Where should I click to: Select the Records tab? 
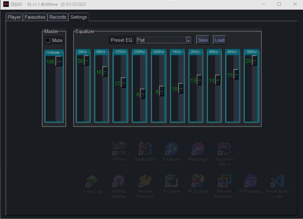tap(58, 17)
